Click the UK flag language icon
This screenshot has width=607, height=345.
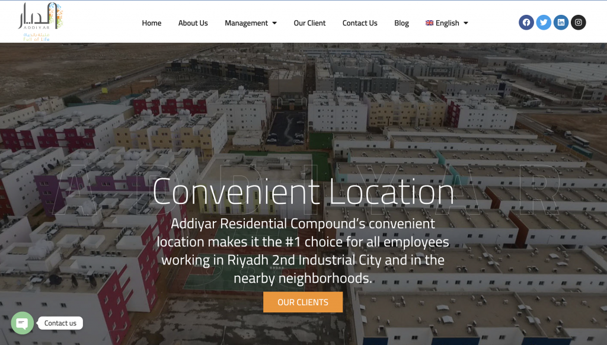coord(429,23)
